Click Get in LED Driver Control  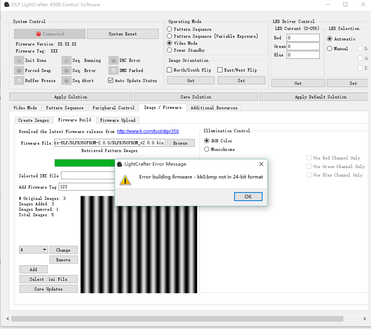pyautogui.click(x=298, y=83)
